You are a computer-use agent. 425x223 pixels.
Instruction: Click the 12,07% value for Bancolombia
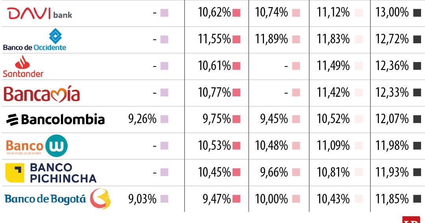click(392, 119)
